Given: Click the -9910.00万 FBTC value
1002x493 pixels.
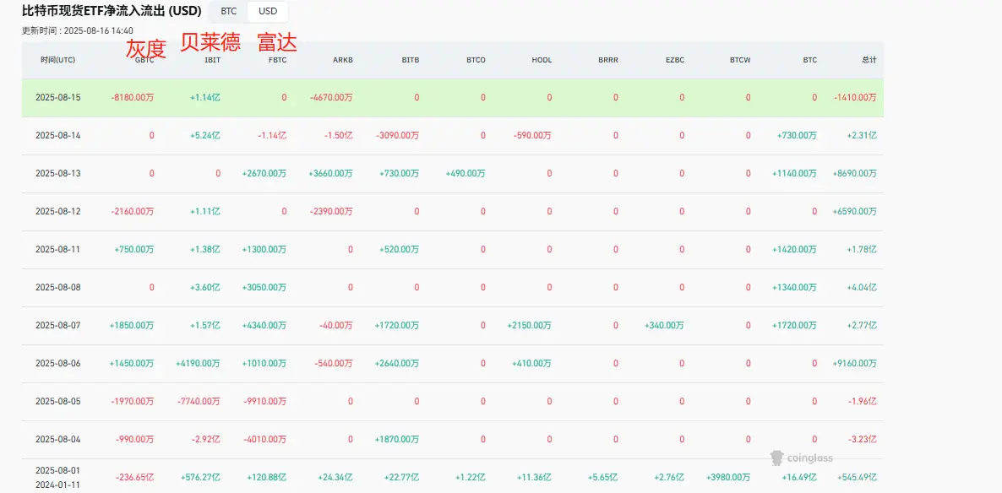Looking at the screenshot, I should (265, 402).
